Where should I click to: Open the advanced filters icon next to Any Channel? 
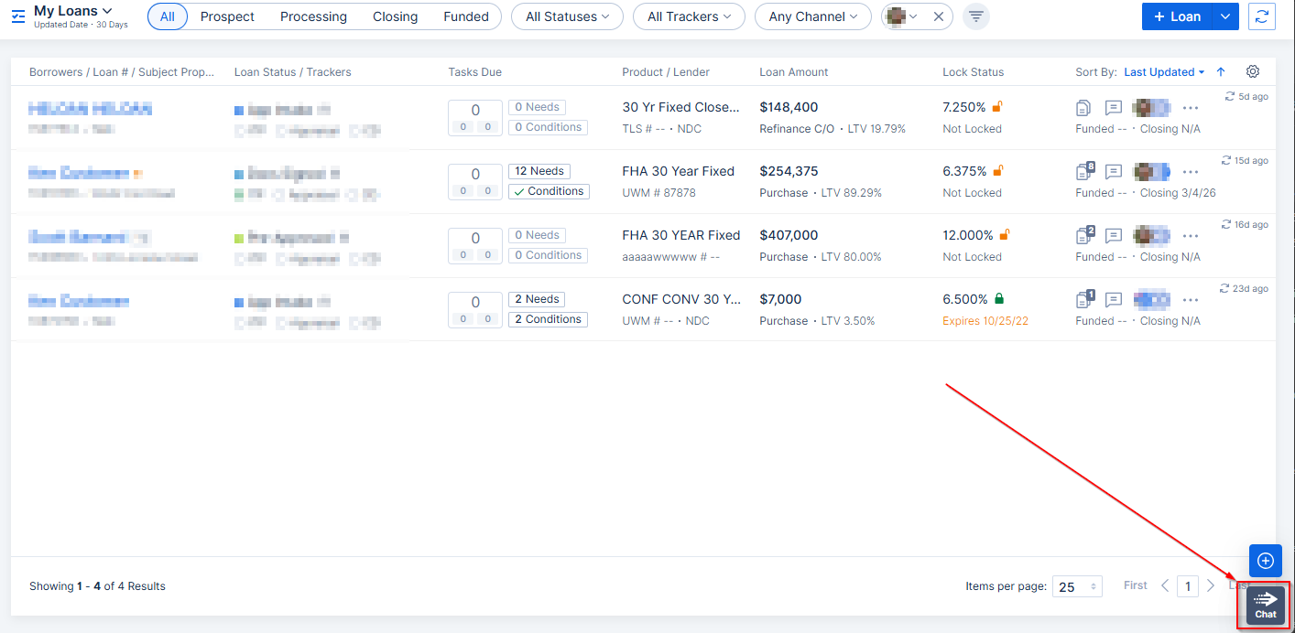tap(975, 16)
